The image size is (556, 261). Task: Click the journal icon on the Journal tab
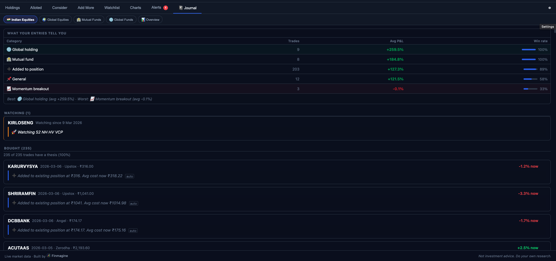click(x=180, y=8)
